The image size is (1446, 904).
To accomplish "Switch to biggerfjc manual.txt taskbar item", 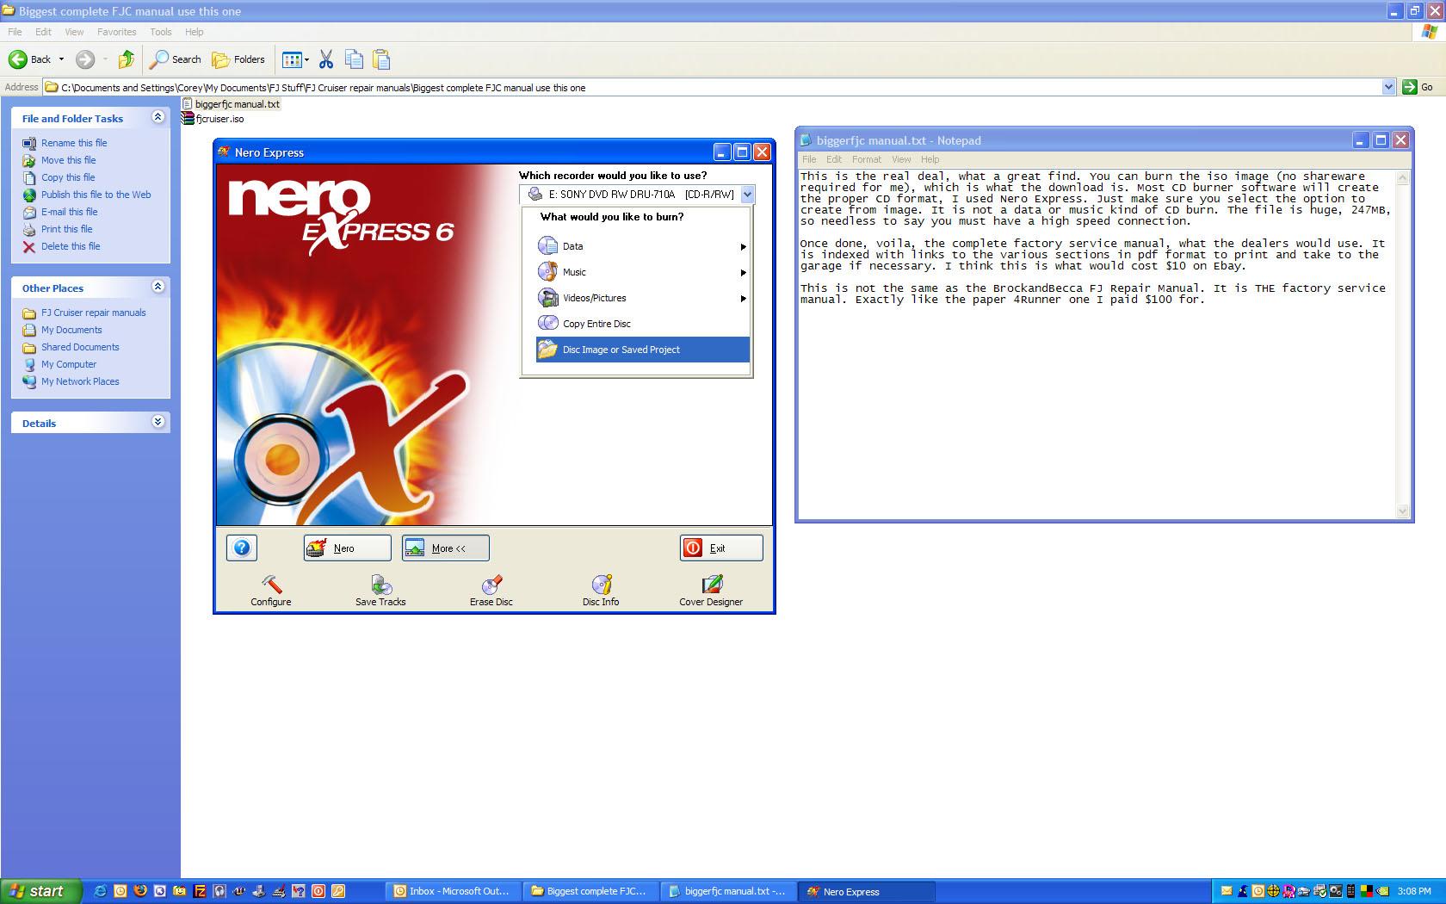I will [x=727, y=891].
